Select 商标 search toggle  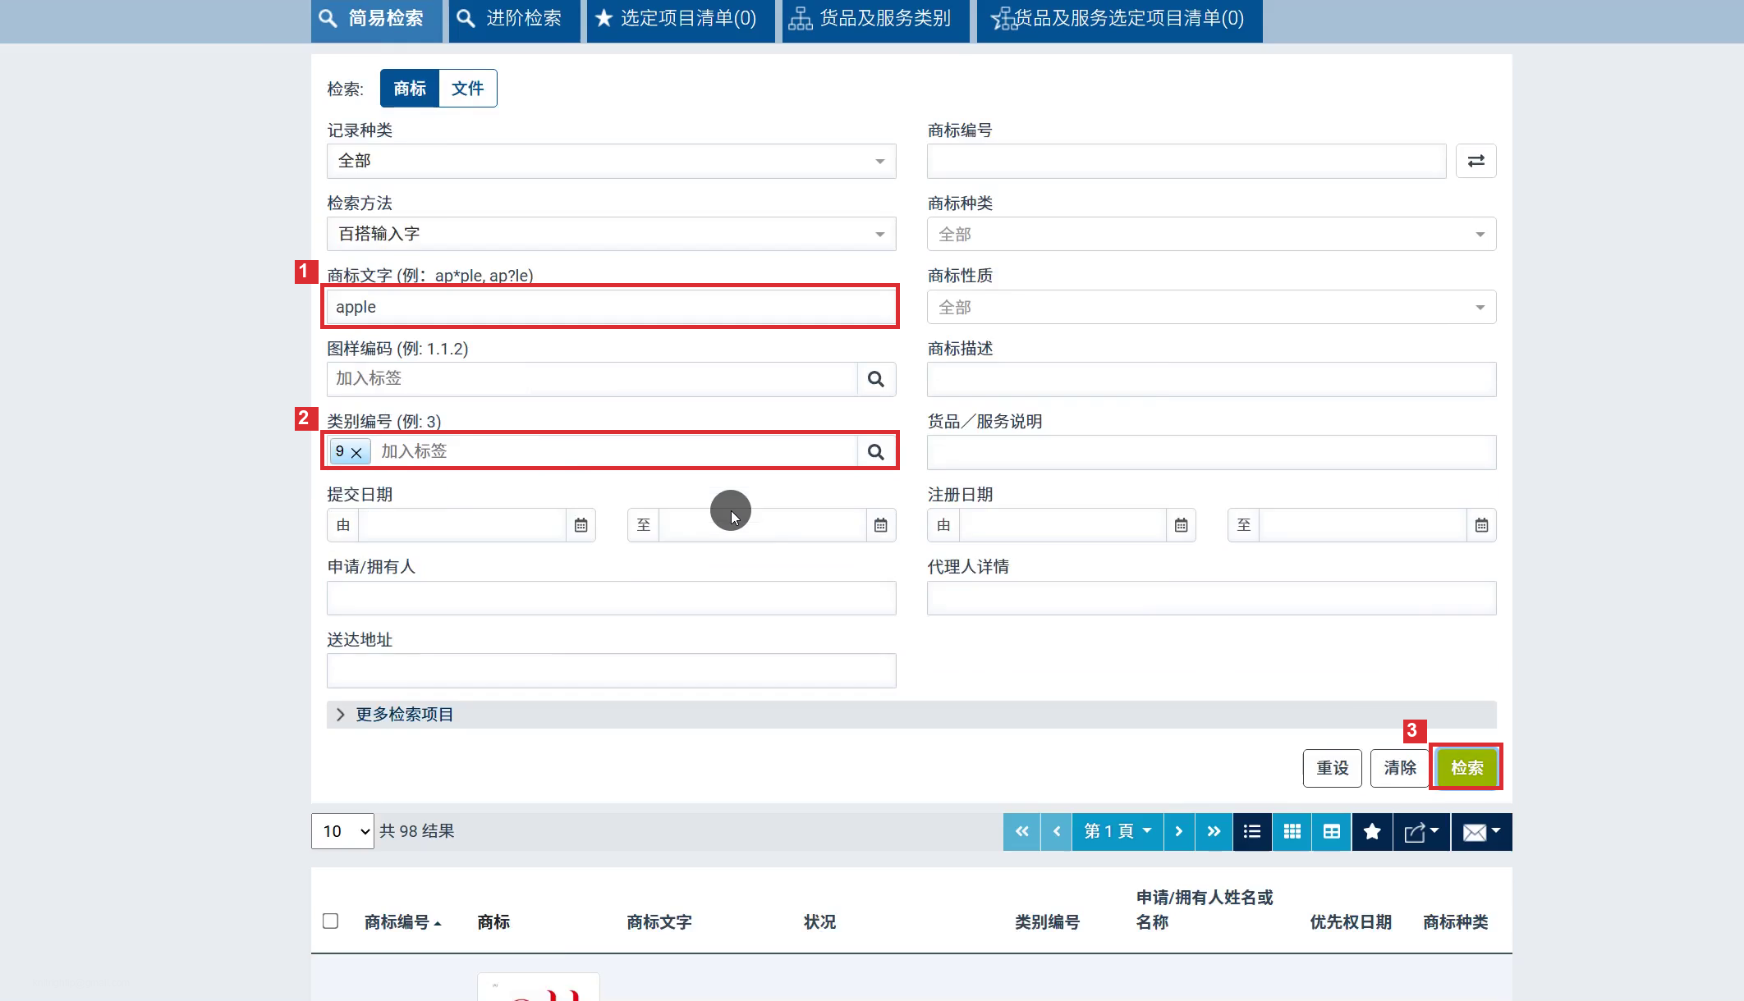(x=410, y=89)
